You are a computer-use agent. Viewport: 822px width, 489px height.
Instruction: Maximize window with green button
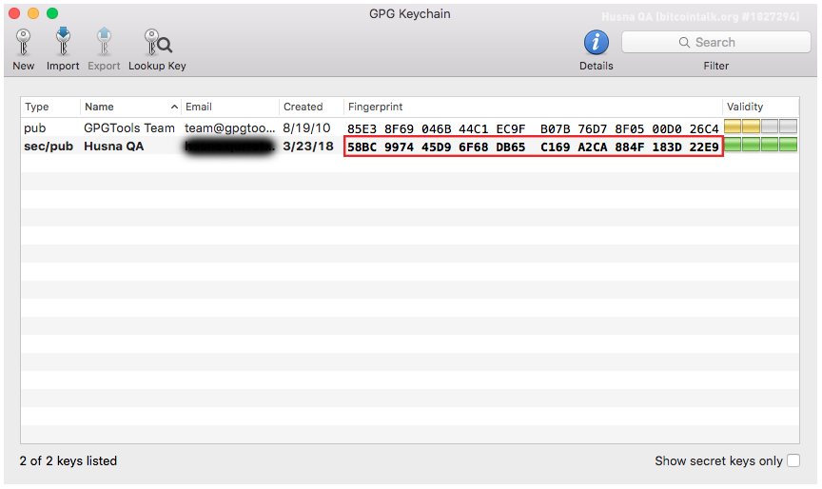point(52,13)
